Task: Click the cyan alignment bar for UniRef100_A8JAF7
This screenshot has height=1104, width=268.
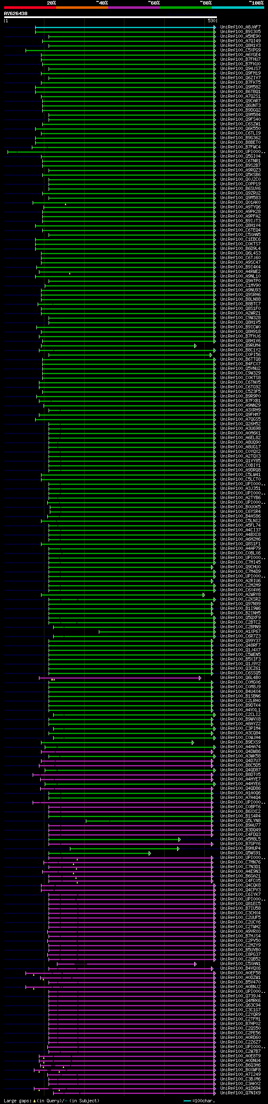Action: (x=126, y=27)
